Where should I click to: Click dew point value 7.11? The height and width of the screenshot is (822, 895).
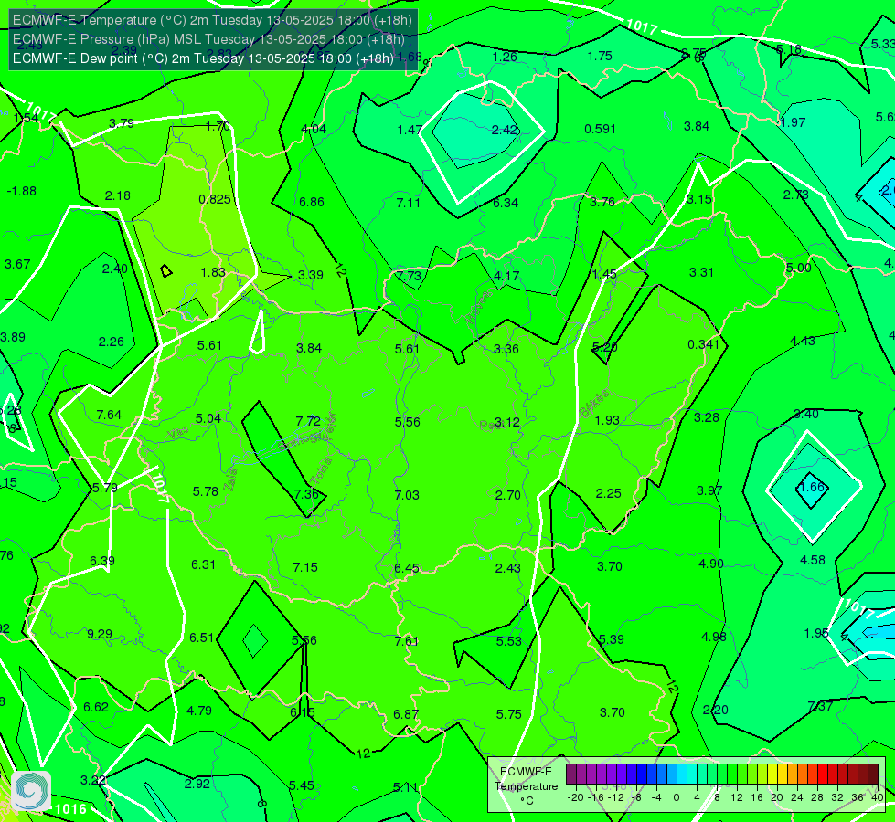click(x=408, y=203)
